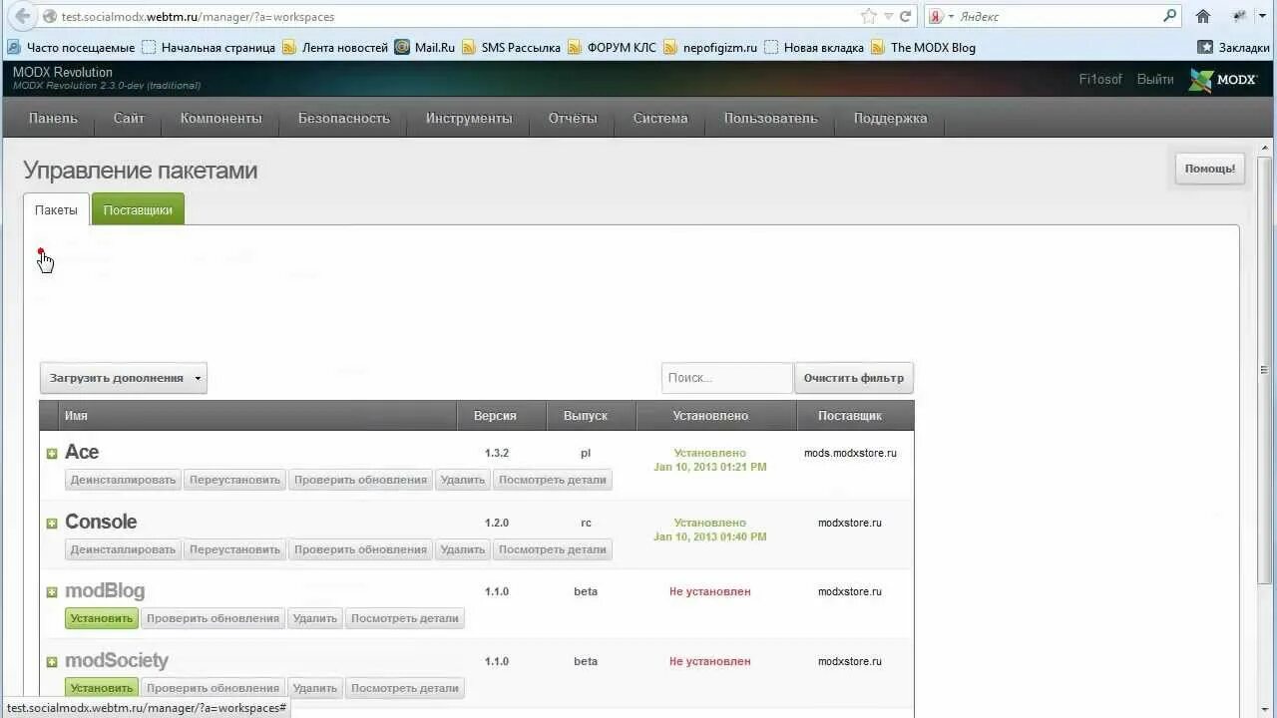Image resolution: width=1277 pixels, height=718 pixels.
Task: Click Очистить фильтр button
Action: tap(854, 378)
